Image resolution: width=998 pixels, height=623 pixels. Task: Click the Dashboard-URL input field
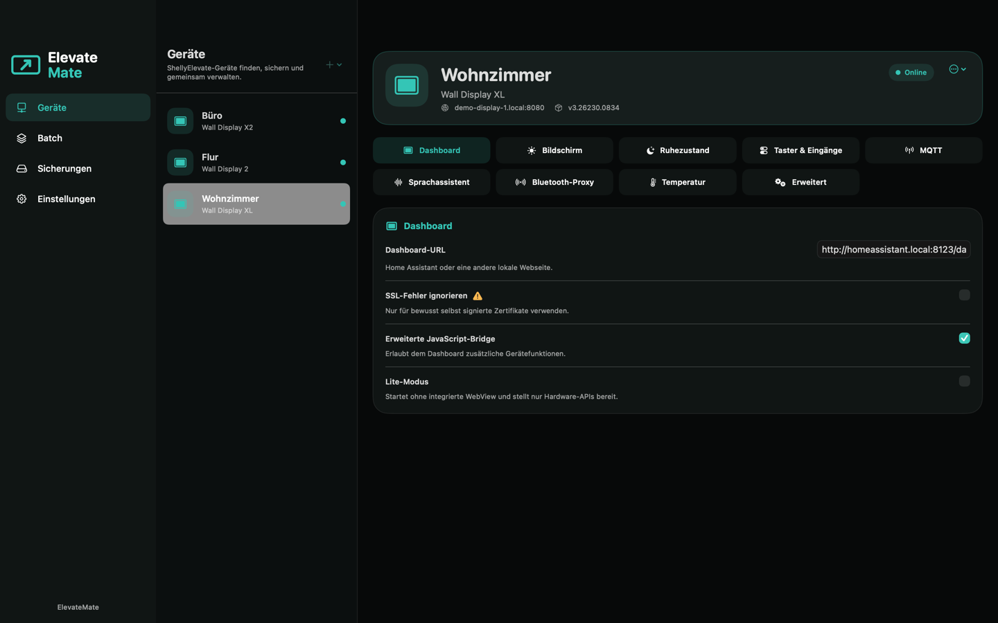point(893,249)
